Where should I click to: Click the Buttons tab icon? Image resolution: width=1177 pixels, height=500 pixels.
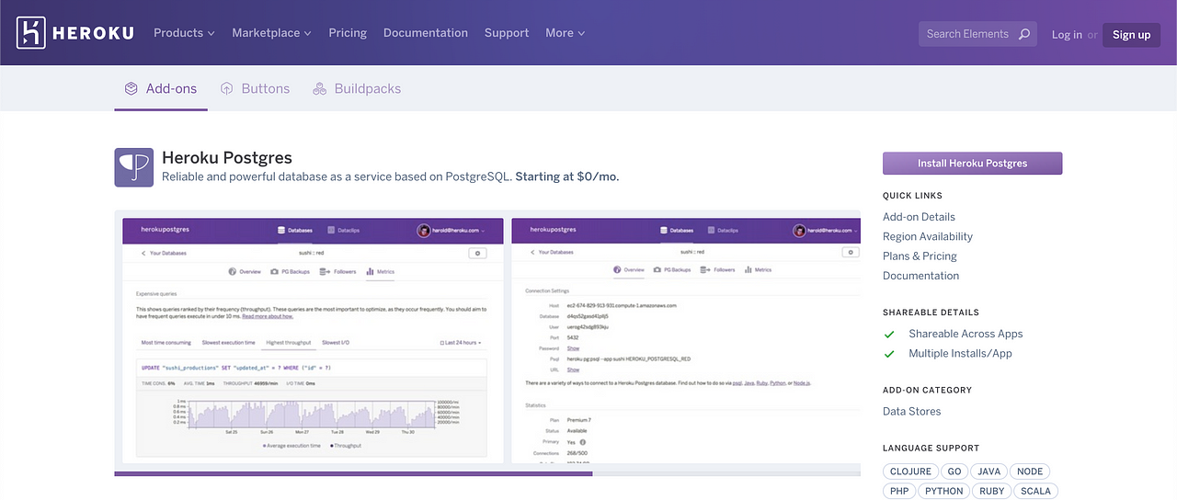[x=227, y=89]
